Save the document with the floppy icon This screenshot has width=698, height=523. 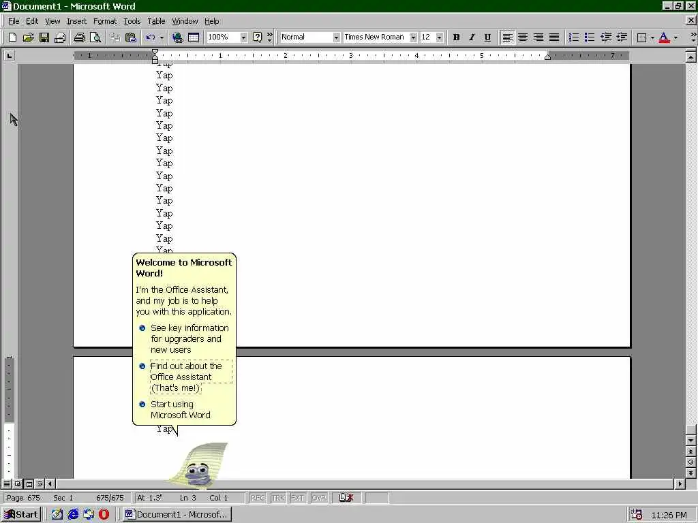point(44,37)
